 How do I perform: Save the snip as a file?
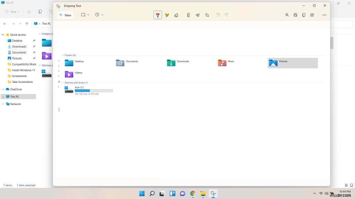coord(295,15)
